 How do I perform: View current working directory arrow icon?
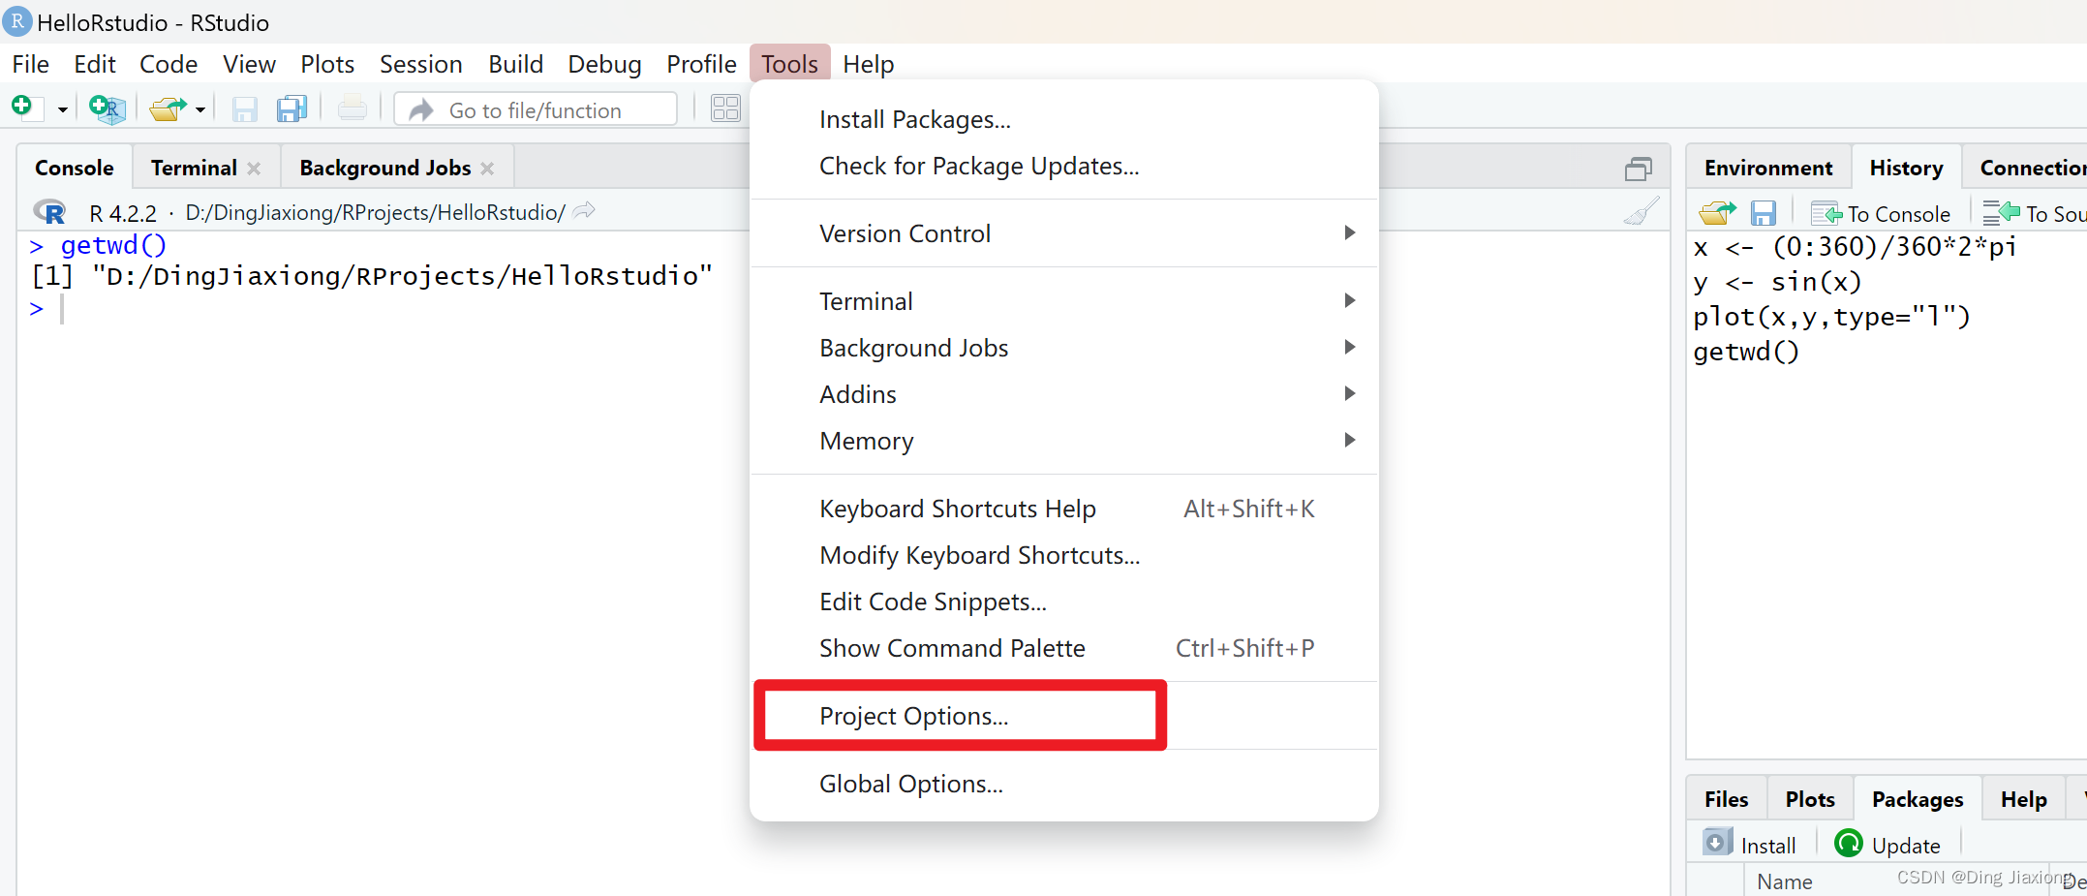[584, 210]
